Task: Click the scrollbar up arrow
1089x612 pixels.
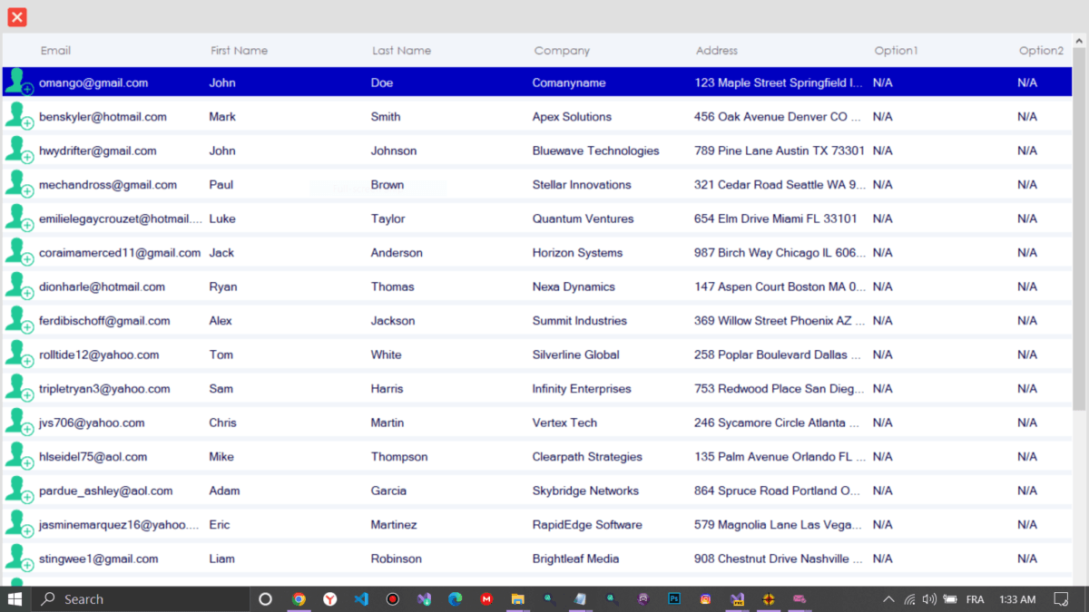Action: tap(1079, 40)
